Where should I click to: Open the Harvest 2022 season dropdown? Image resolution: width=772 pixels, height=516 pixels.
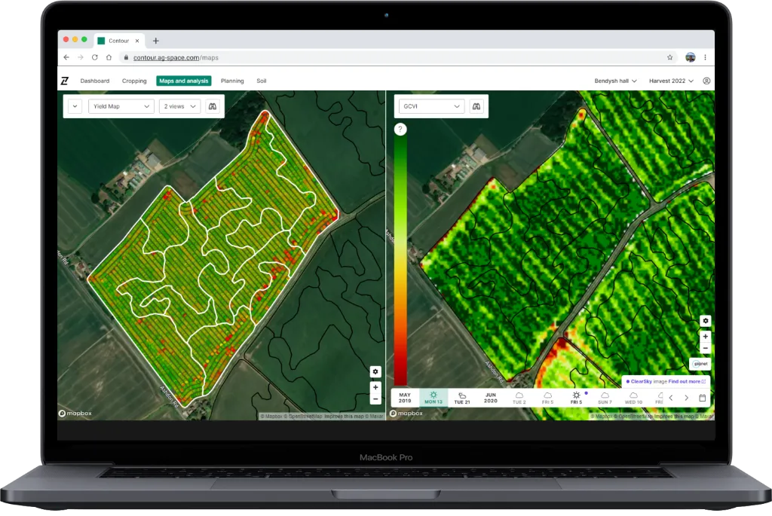pos(671,81)
